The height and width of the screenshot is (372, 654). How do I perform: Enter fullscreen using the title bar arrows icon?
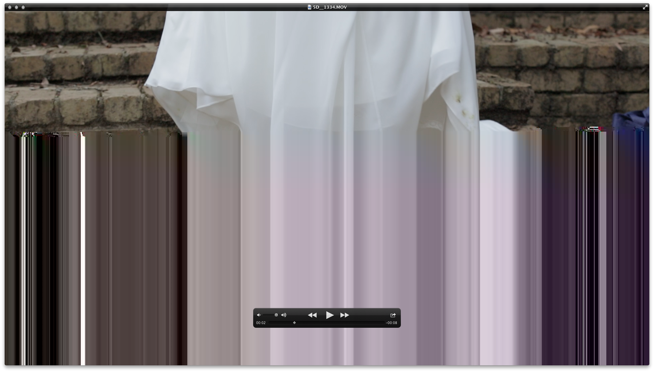point(645,7)
